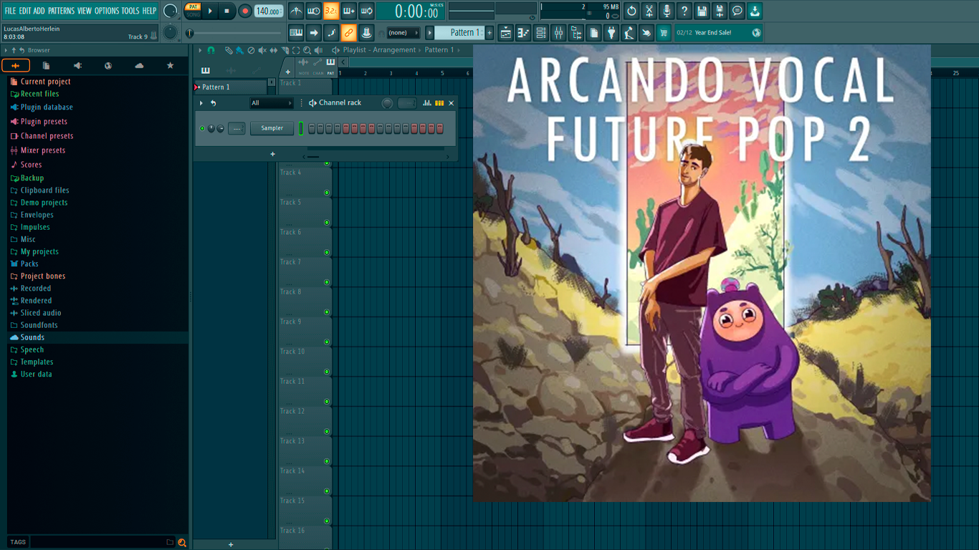Open the playlist view icon
Image resolution: width=979 pixels, height=550 pixels.
(x=506, y=33)
